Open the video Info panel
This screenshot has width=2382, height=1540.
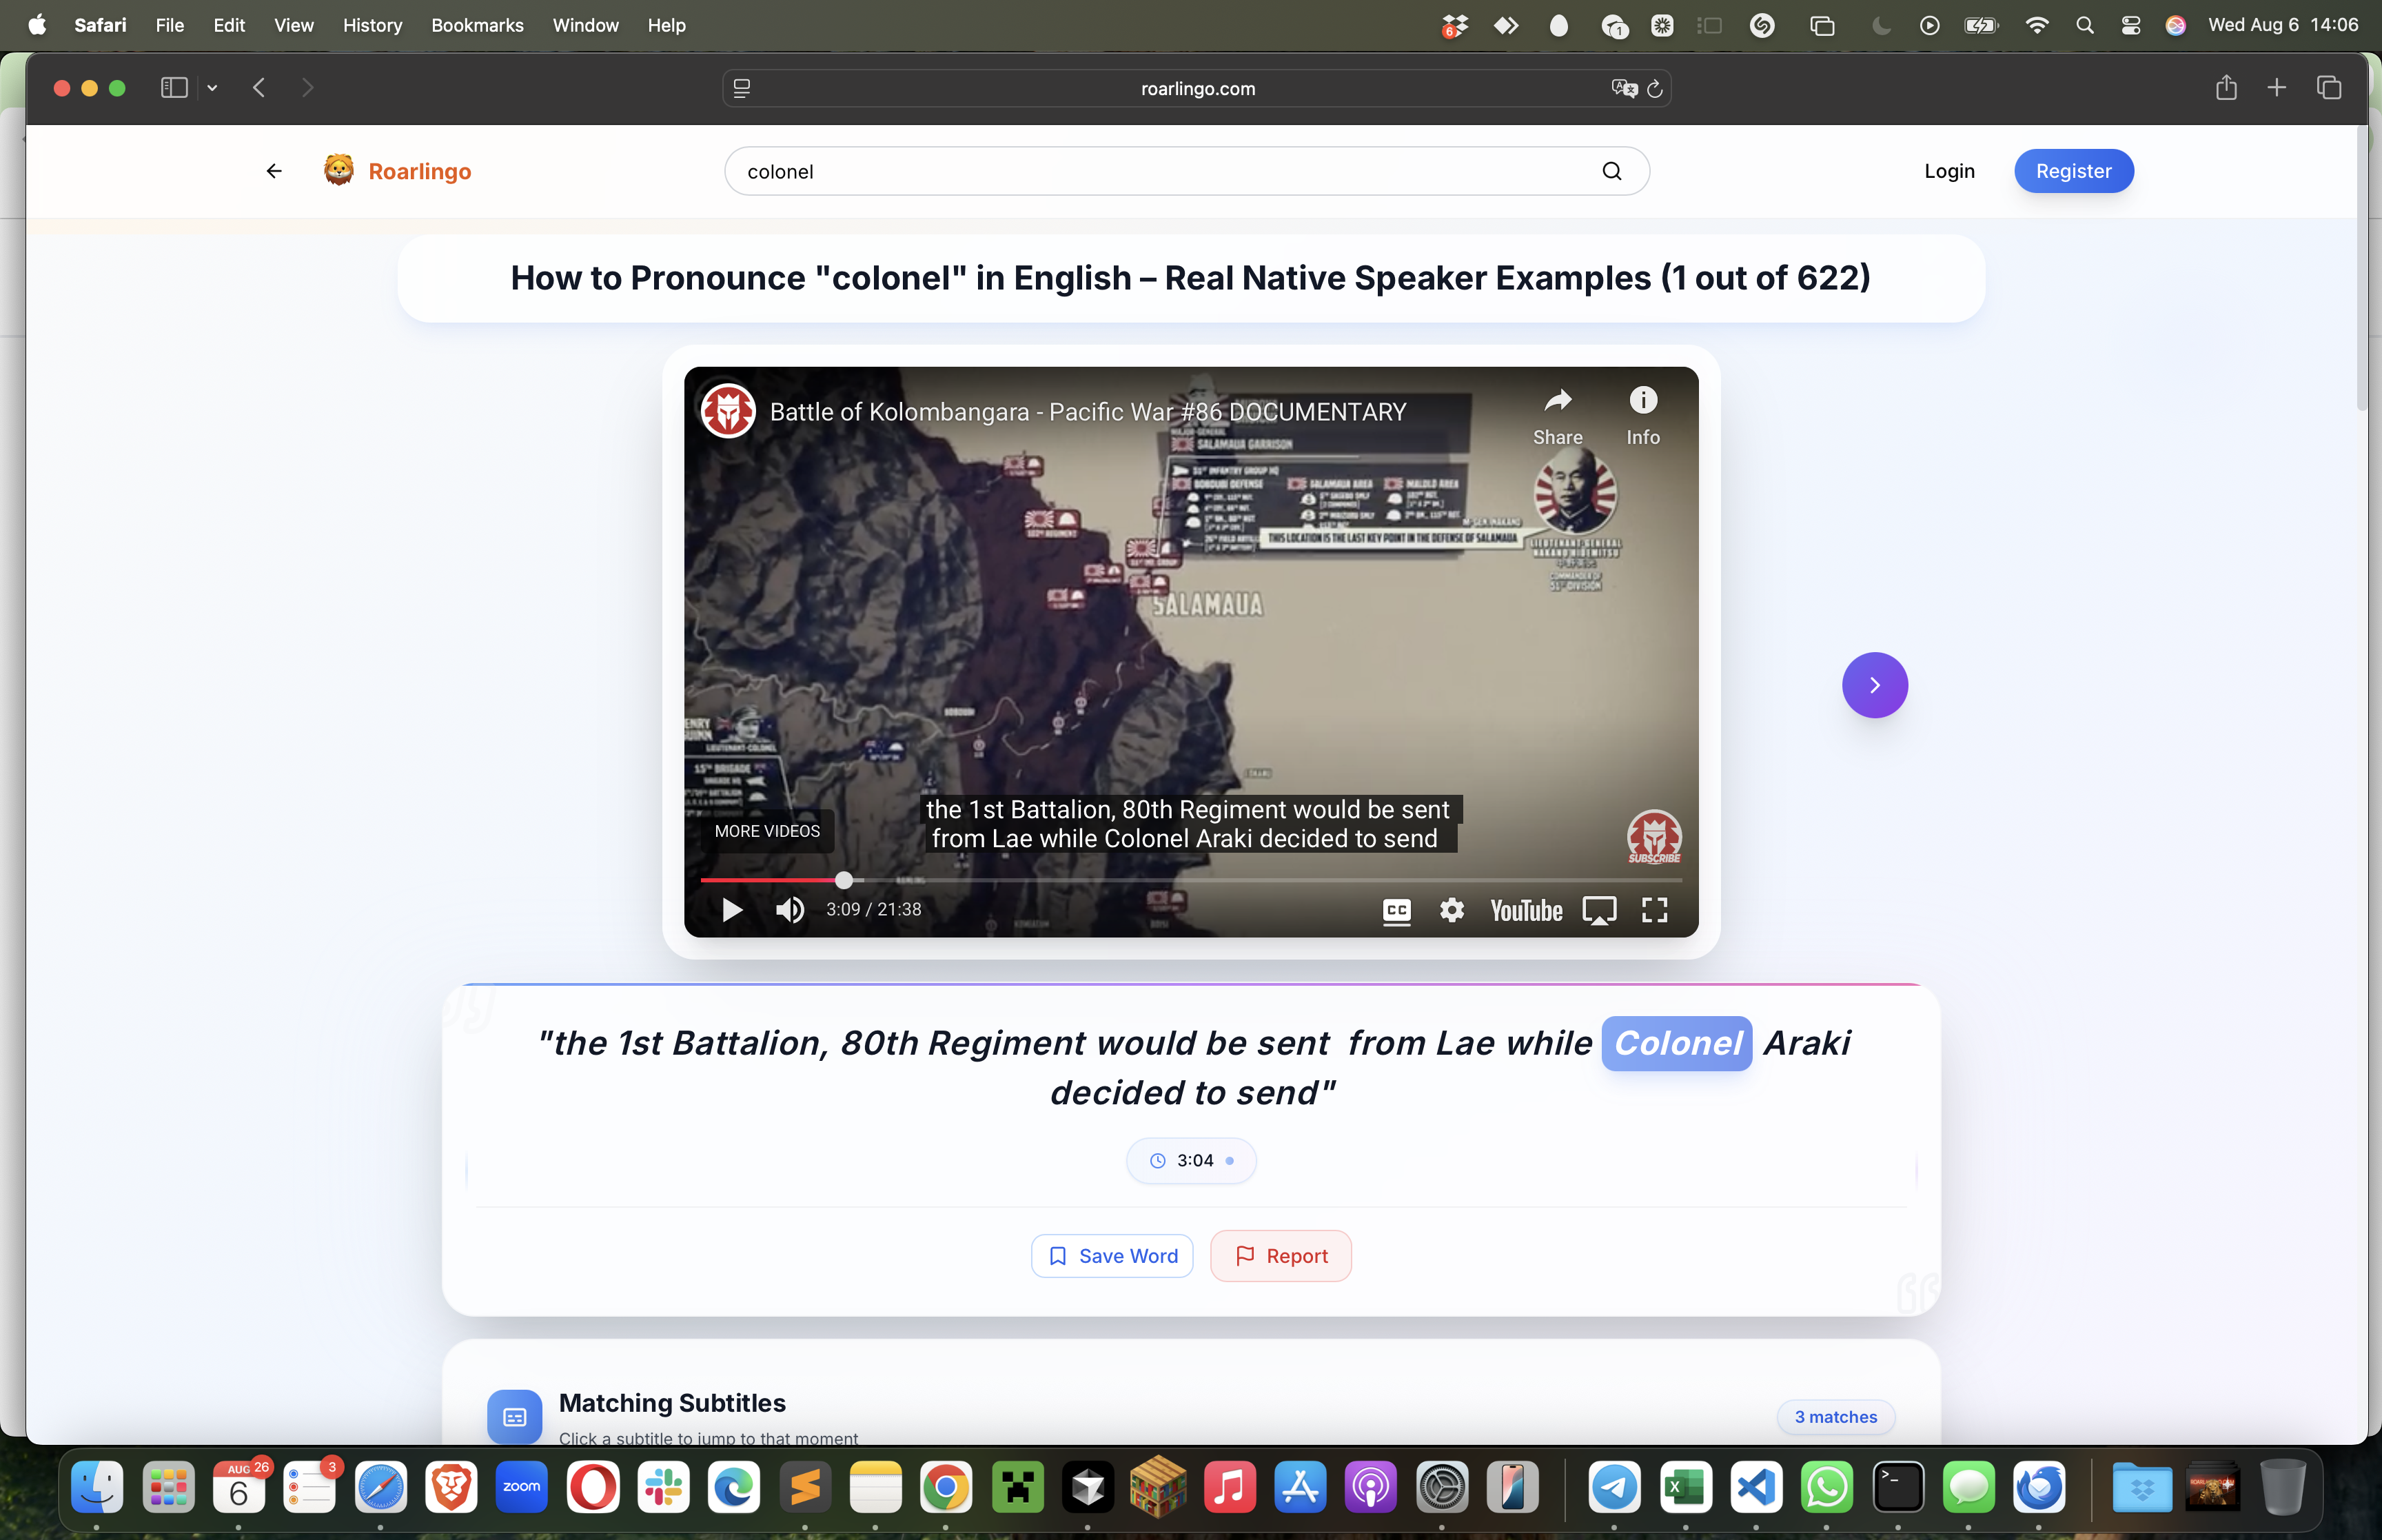(x=1642, y=416)
